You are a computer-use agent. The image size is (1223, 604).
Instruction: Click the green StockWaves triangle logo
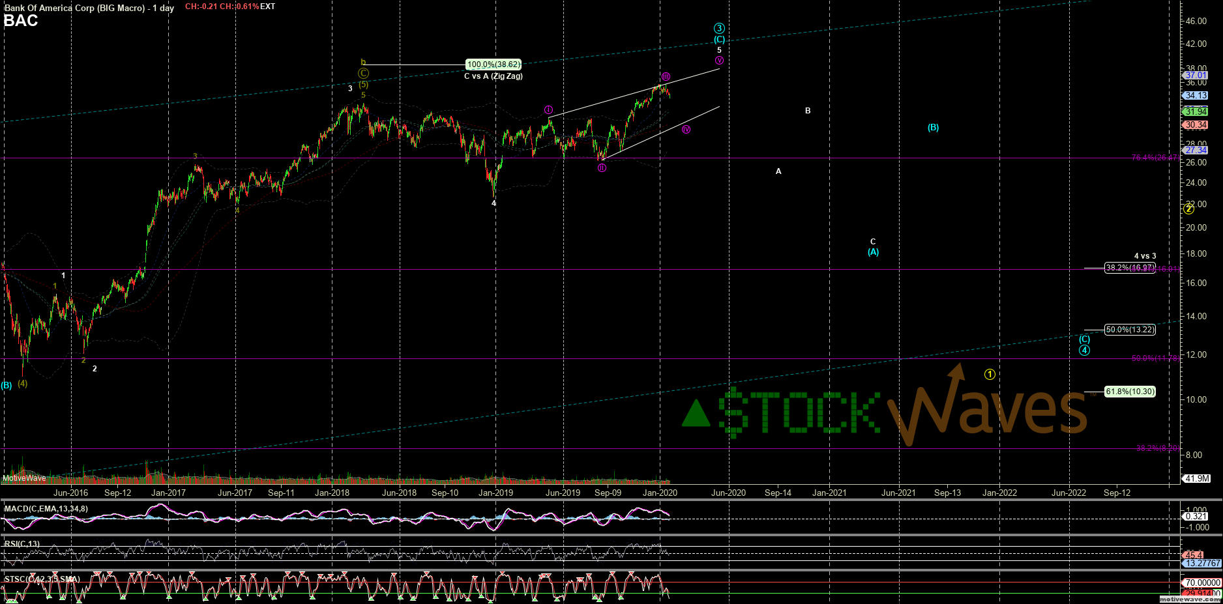point(696,414)
